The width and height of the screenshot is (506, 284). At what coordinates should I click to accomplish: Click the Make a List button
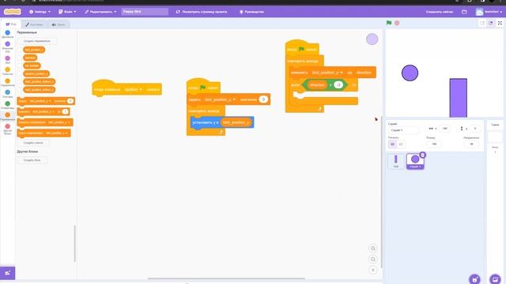click(x=33, y=143)
